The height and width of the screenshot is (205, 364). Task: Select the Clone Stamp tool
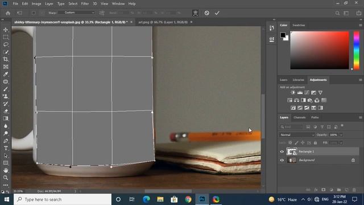pyautogui.click(x=6, y=96)
